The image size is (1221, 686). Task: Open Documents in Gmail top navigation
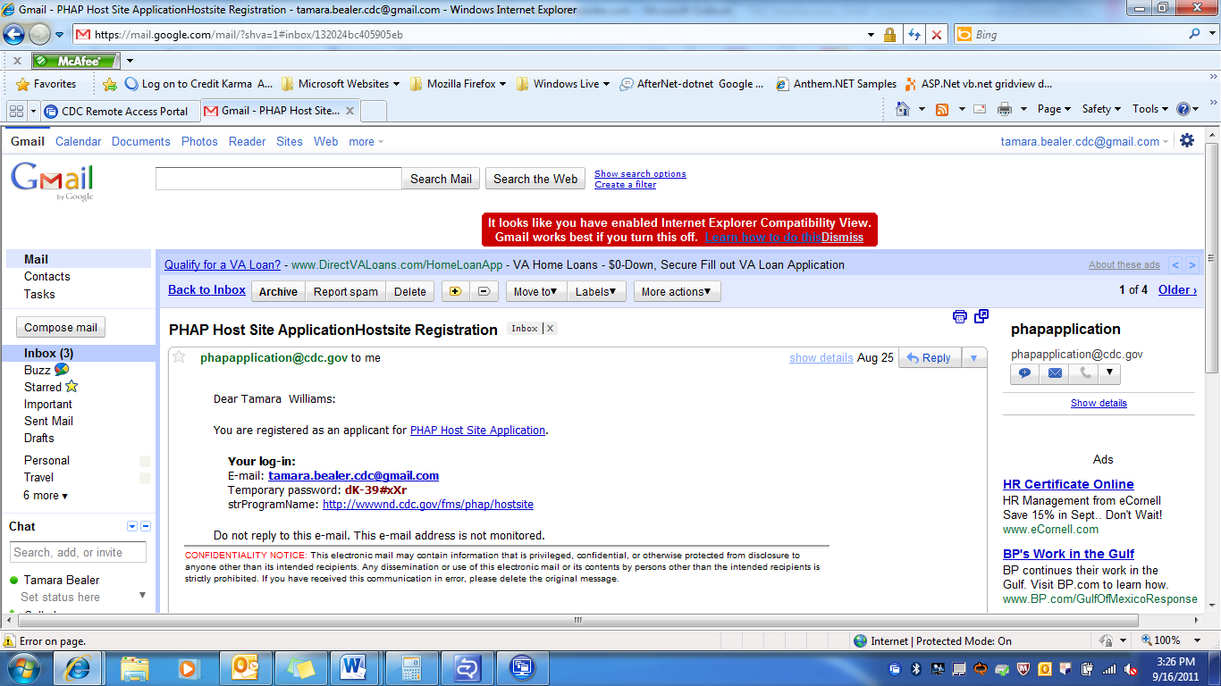[141, 141]
